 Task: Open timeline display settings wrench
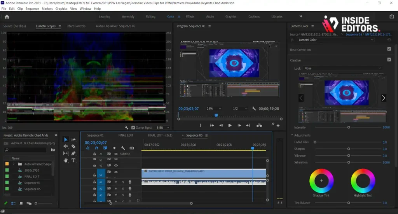[123, 148]
